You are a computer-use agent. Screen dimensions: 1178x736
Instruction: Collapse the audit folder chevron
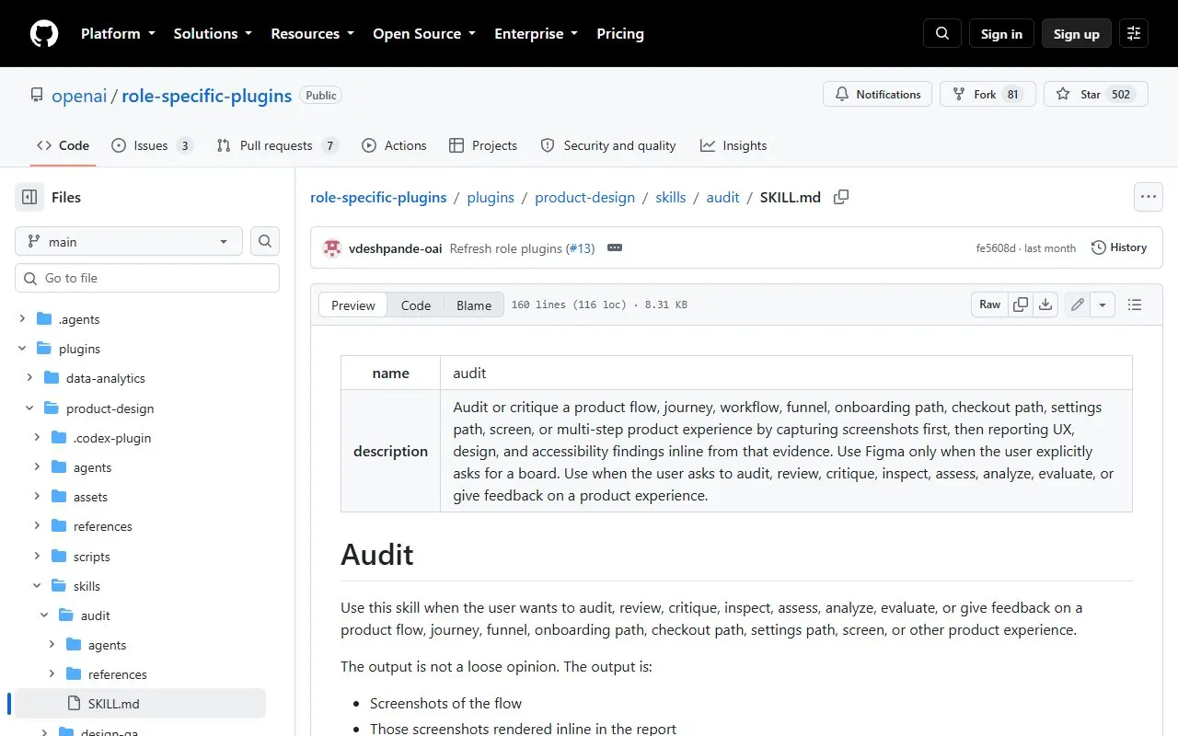[44, 615]
